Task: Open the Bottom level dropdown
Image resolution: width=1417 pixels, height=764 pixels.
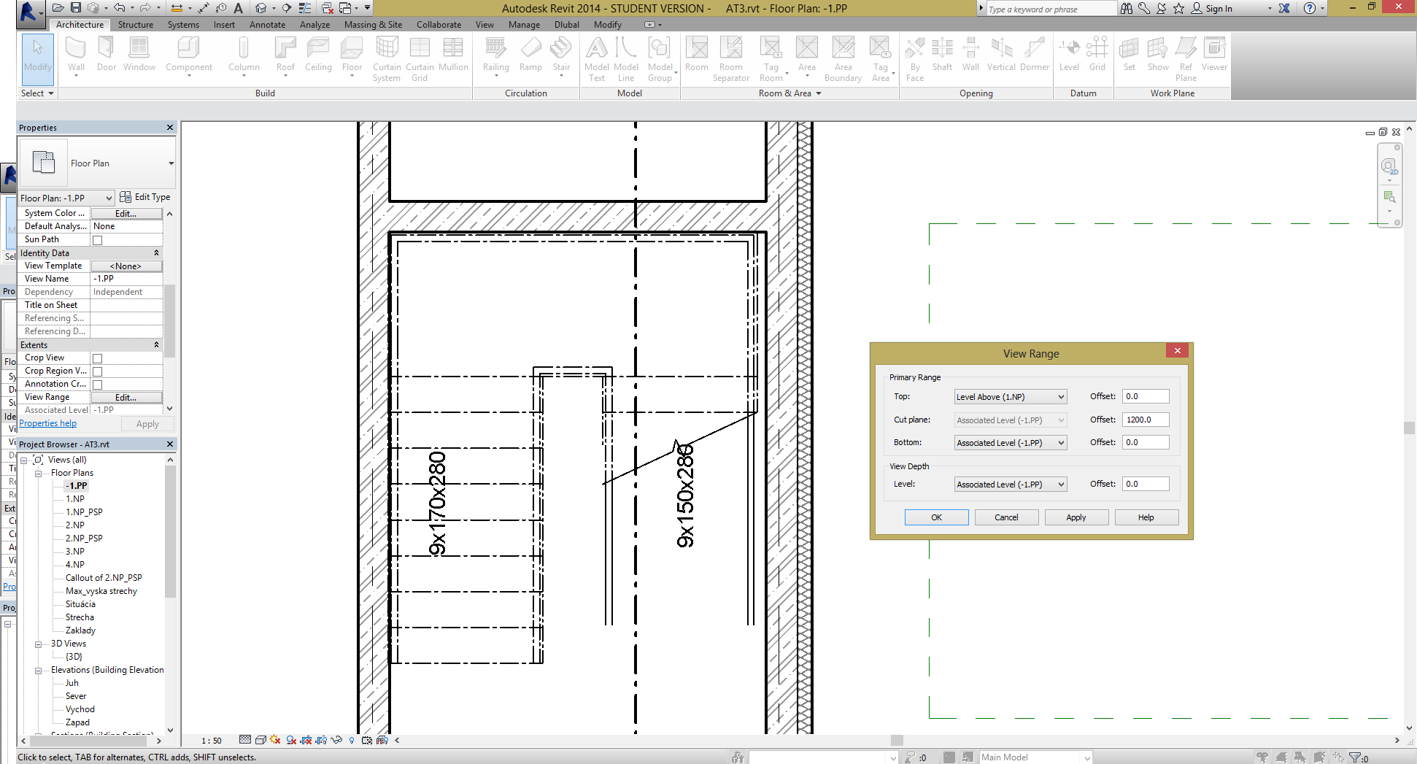Action: [1011, 443]
